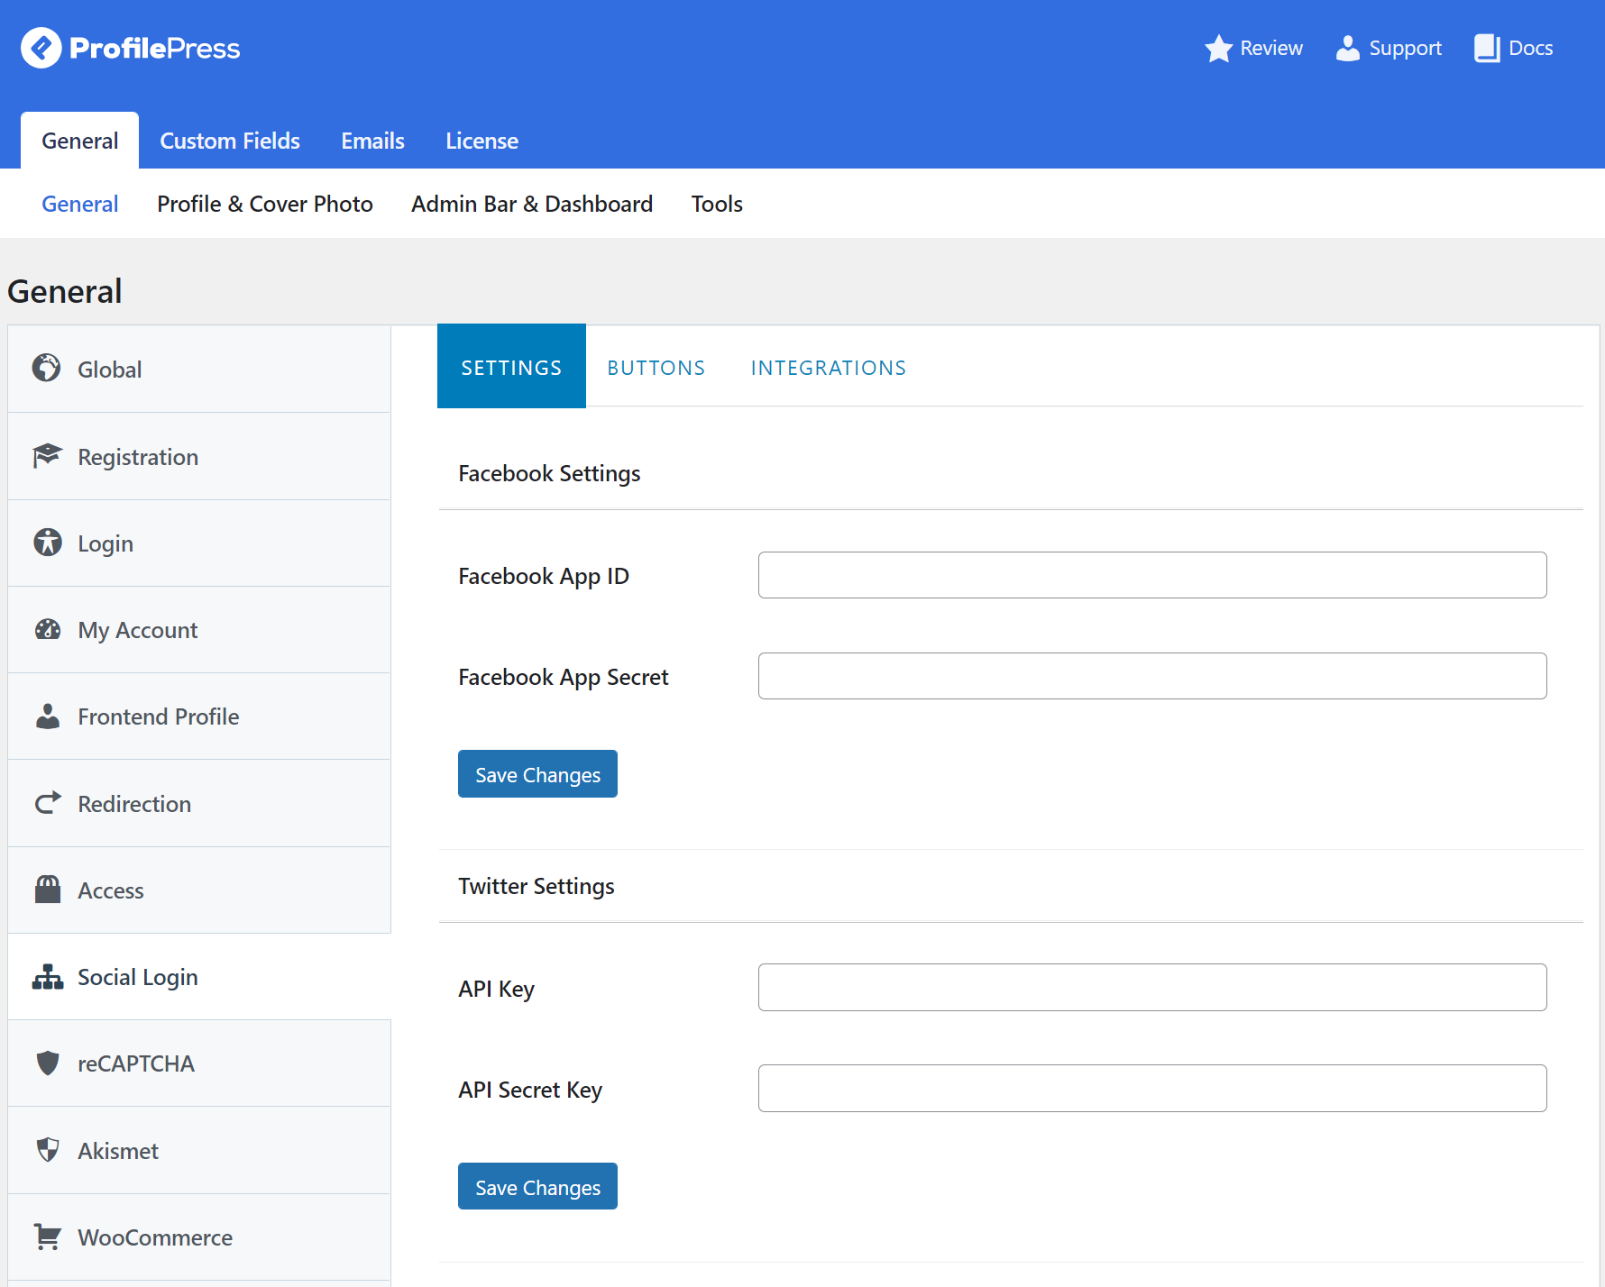1605x1287 pixels.
Task: Switch to the INTEGRATIONS tab
Action: pos(829,368)
